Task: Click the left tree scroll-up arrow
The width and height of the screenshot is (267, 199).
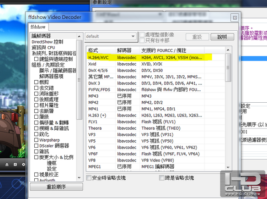Action: 79,36
